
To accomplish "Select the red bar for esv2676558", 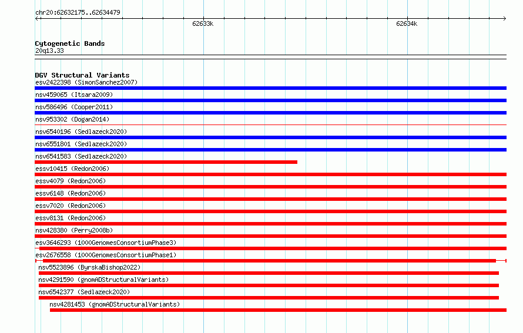I will tap(270, 261).
